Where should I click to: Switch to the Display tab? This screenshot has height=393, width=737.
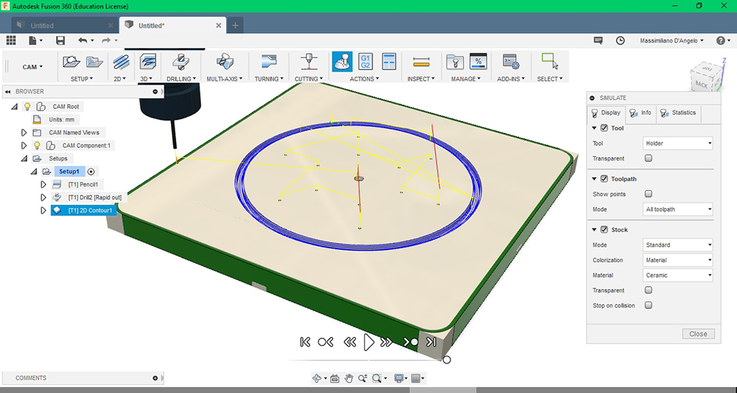coord(607,113)
